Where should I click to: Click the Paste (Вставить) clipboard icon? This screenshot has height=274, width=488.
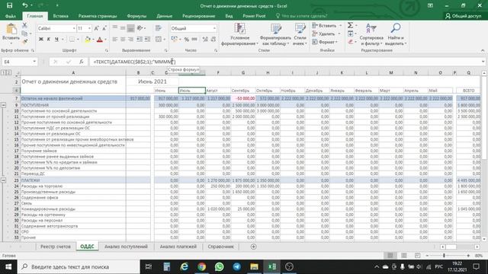coord(11,30)
